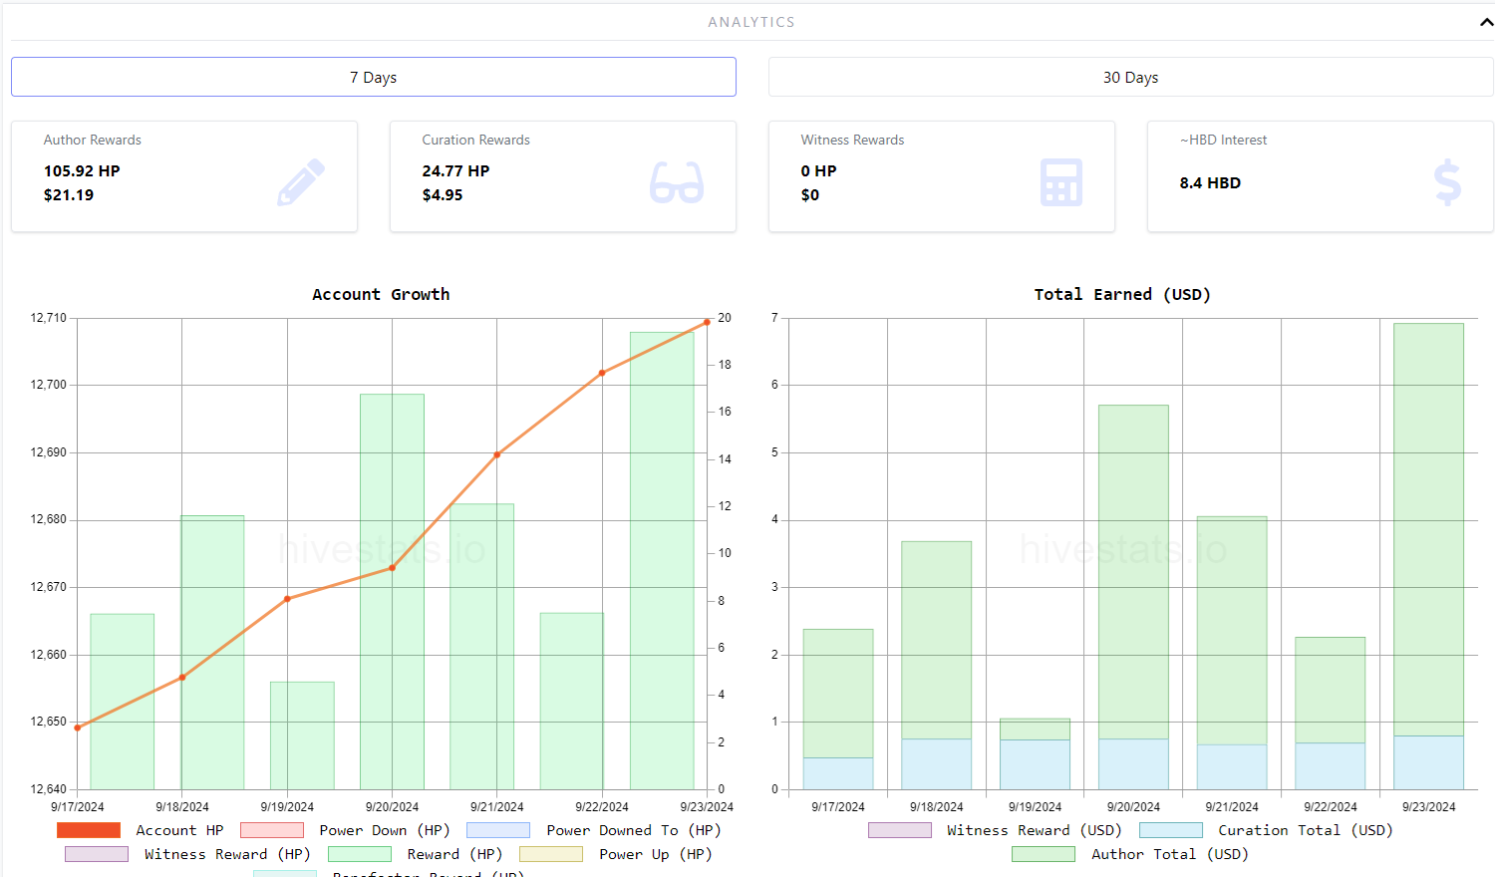Click the 9/23/2024 line point in Account Growth
The image size is (1495, 877).
tap(707, 322)
